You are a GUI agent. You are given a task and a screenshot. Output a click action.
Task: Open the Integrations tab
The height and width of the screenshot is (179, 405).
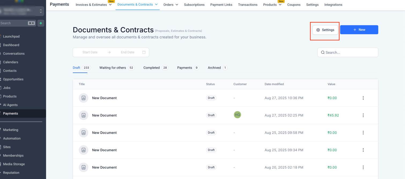pos(333,5)
